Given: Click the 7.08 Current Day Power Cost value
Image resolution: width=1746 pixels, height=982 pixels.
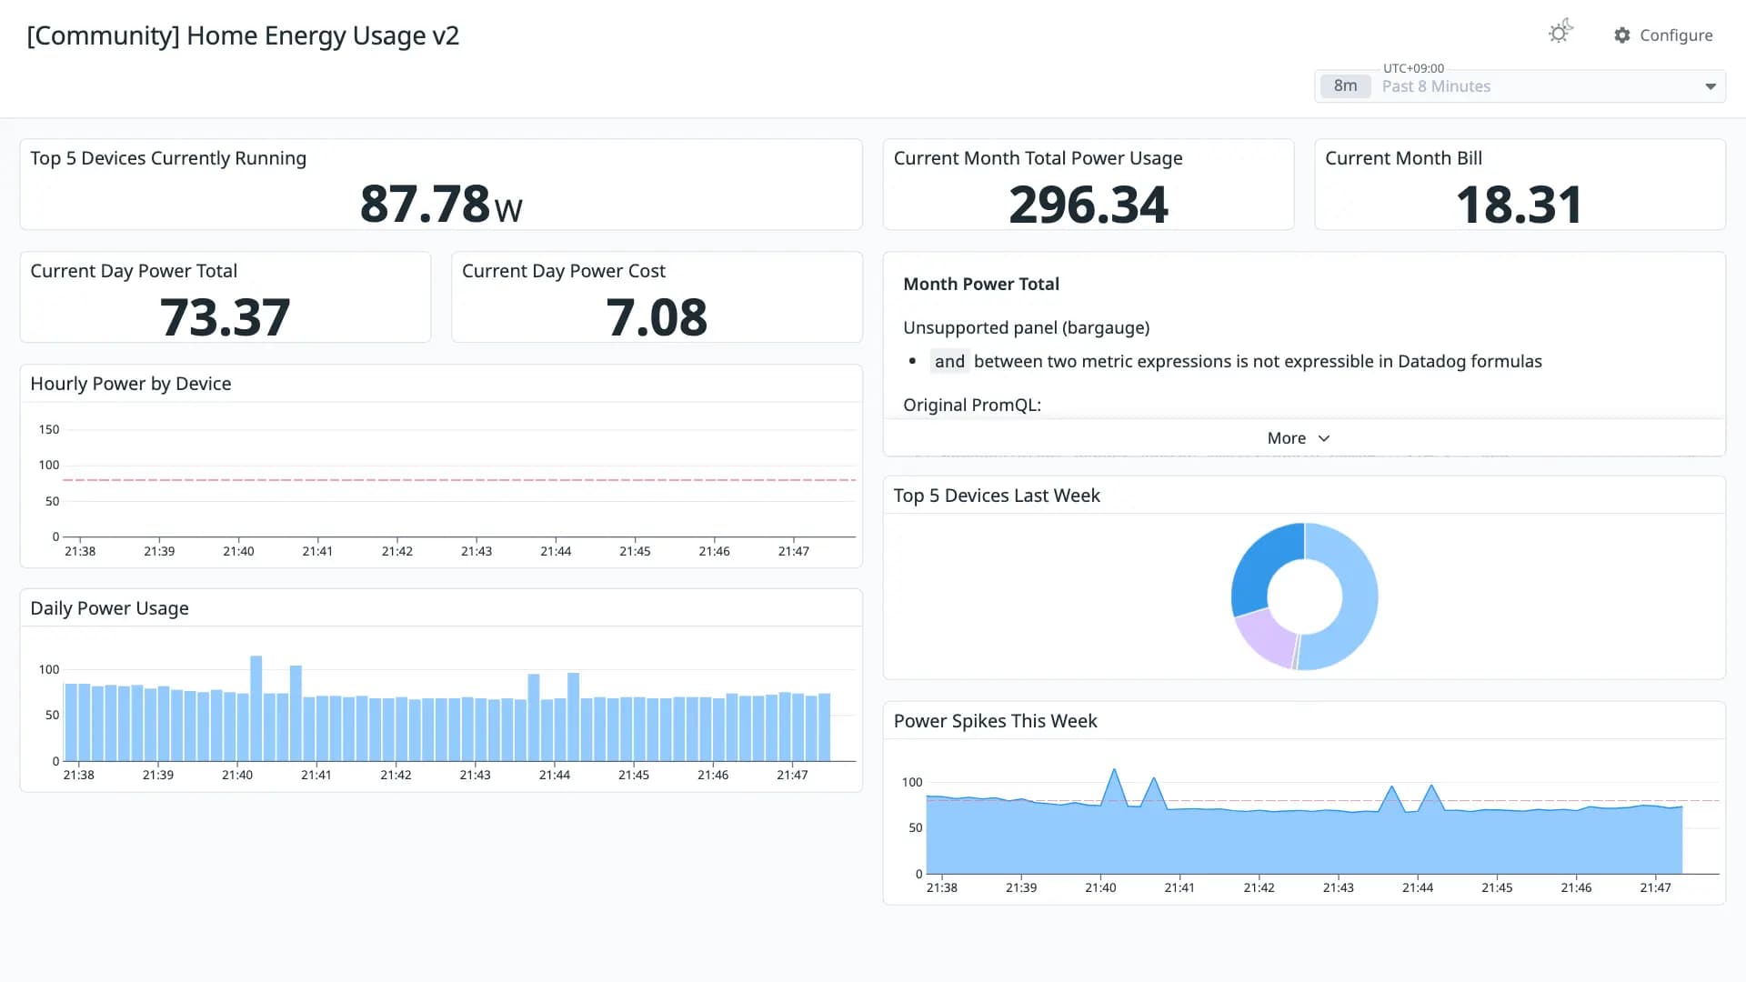Looking at the screenshot, I should [657, 317].
